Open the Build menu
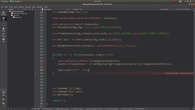This screenshot has width=195, height=110. (16, 7)
